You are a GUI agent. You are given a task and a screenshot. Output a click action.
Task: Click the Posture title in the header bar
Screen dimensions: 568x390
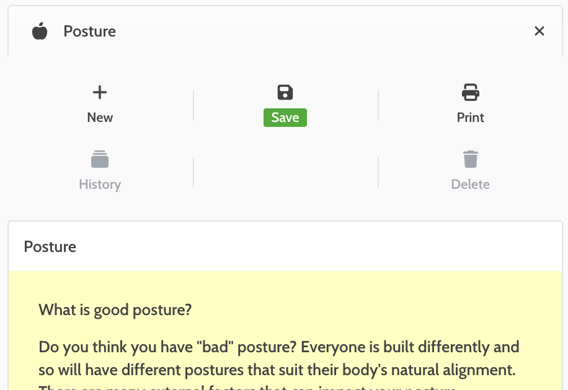pyautogui.click(x=89, y=31)
